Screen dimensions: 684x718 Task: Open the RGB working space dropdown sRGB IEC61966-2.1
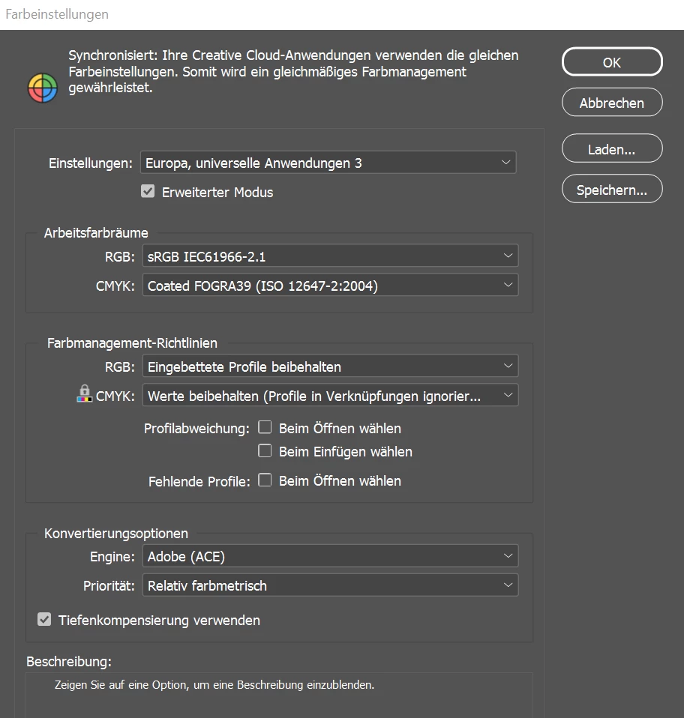click(330, 256)
